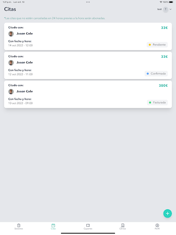The height and width of the screenshot is (235, 176).
Task: Open the Sesiones tab icon
Action: pyautogui.click(x=19, y=226)
